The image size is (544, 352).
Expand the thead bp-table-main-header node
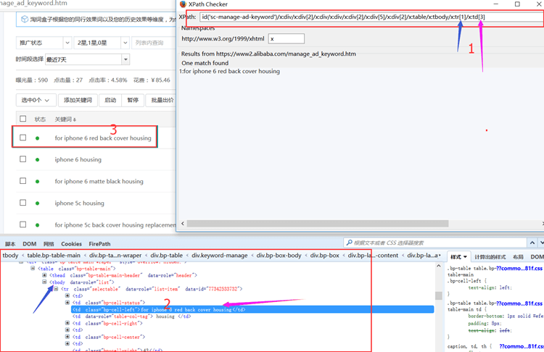coord(44,275)
